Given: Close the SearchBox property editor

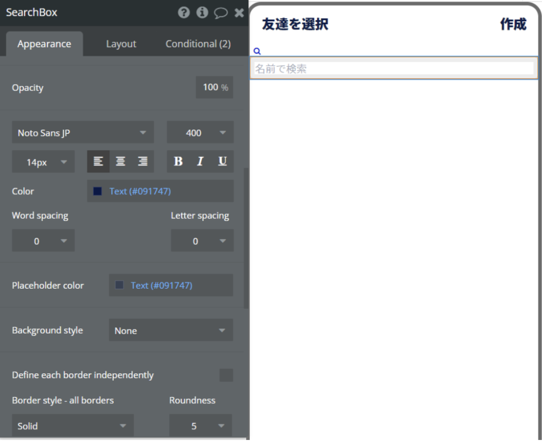Looking at the screenshot, I should (239, 13).
